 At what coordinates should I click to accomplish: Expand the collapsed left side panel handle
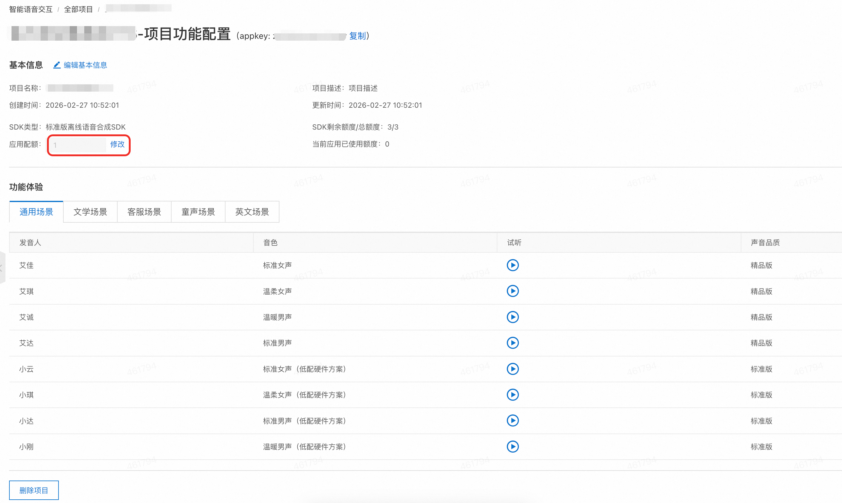click(x=2, y=268)
